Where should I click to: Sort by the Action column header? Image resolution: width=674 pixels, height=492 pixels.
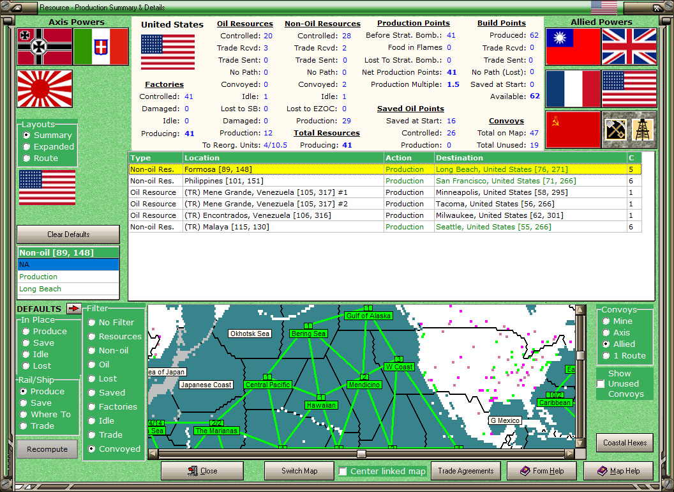[x=408, y=158]
